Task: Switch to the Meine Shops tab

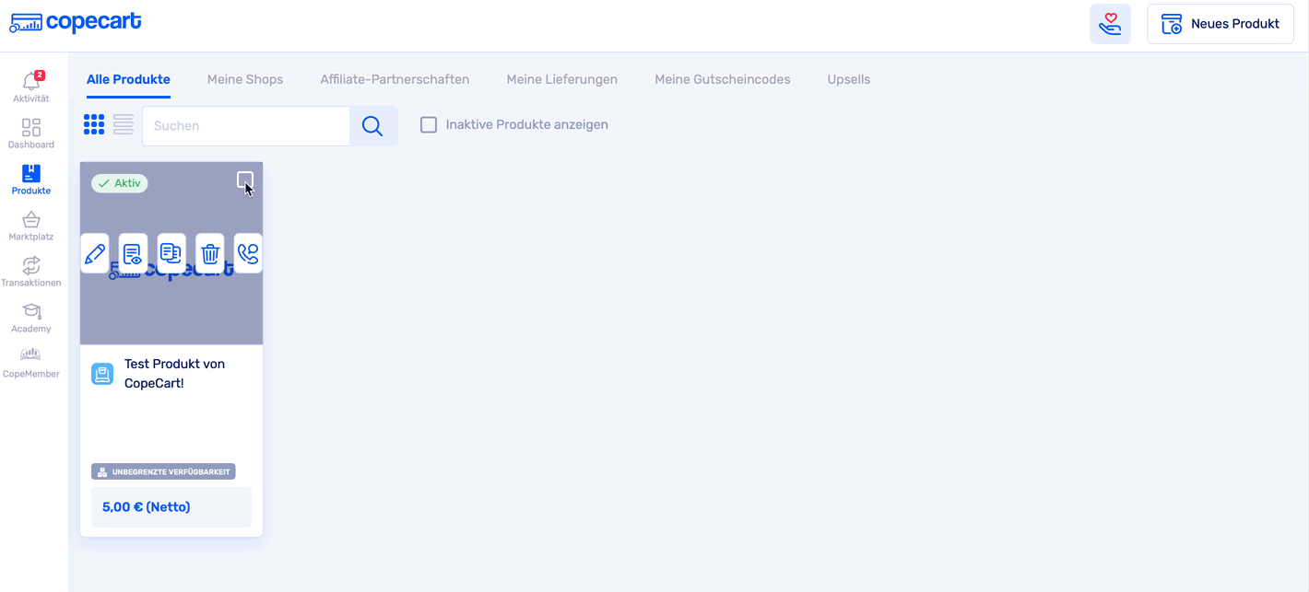Action: coord(245,79)
